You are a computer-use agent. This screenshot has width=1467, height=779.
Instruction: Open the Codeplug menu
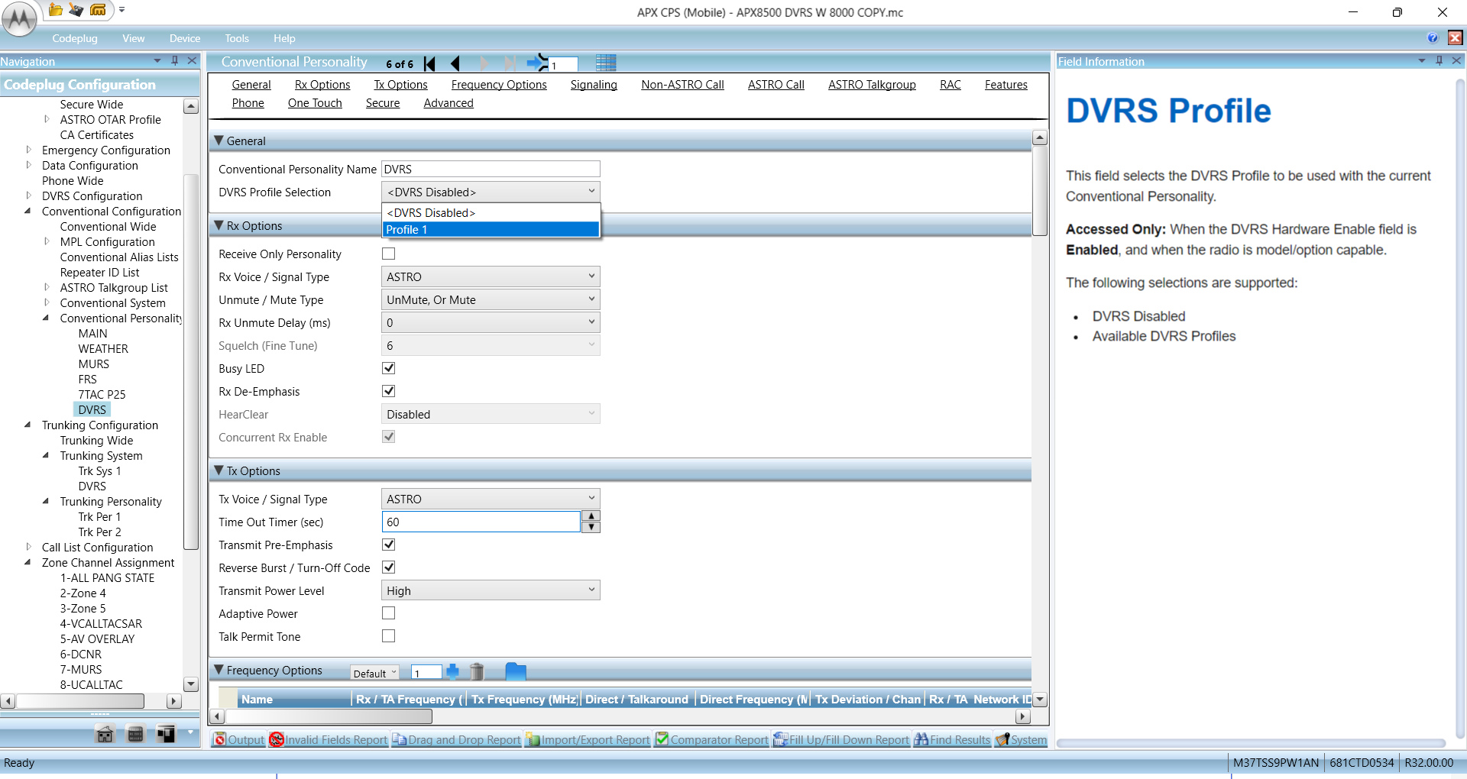[75, 38]
